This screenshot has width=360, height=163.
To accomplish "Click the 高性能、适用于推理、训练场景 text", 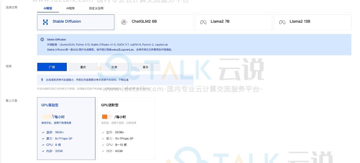I will pyautogui.click(x=119, y=123).
